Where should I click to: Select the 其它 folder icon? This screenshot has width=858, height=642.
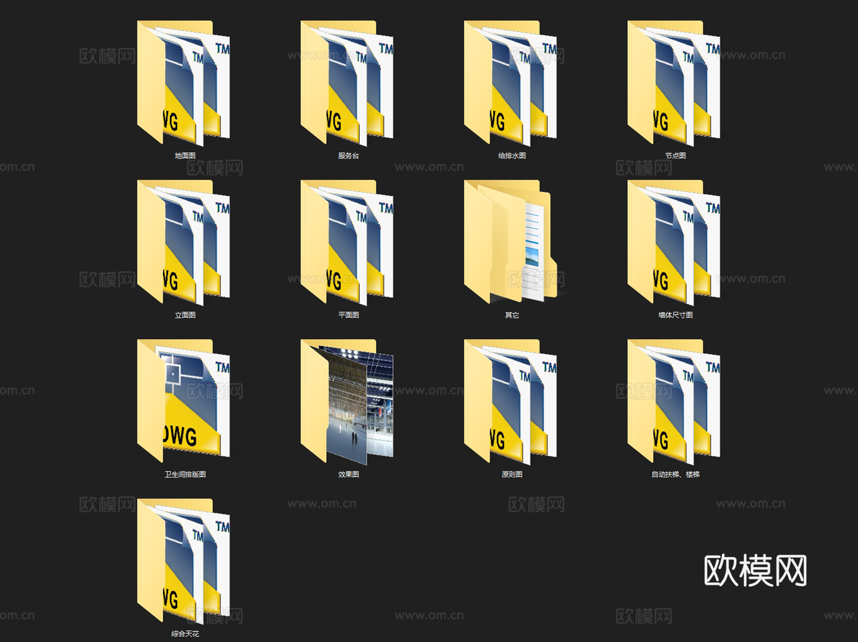tap(511, 242)
